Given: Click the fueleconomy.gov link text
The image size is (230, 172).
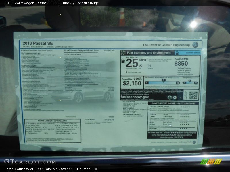Looking at the screenshot, I should coord(135,97).
